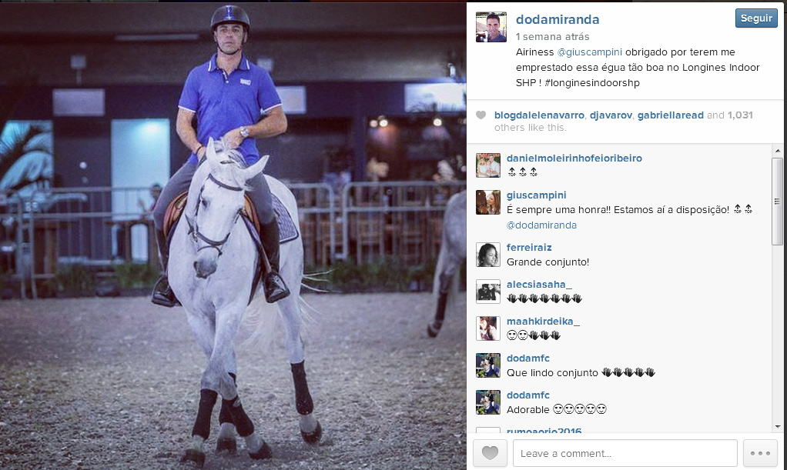Click the comments scrollbar up arrow

[x=778, y=151]
